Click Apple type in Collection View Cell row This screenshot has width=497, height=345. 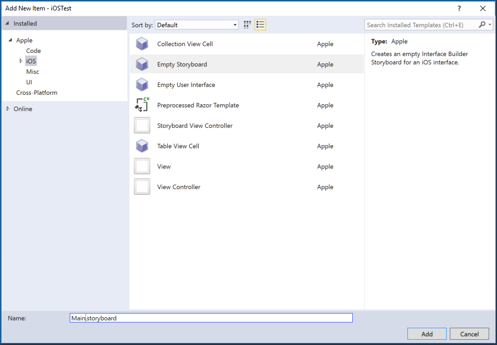(x=325, y=44)
